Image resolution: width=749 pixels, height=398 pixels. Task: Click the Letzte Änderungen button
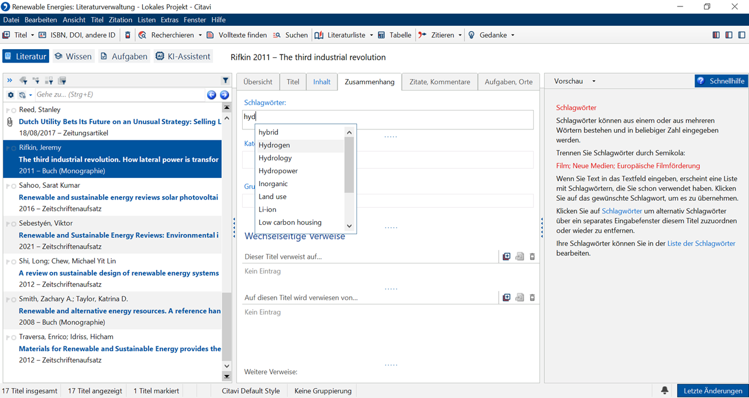tap(712, 390)
